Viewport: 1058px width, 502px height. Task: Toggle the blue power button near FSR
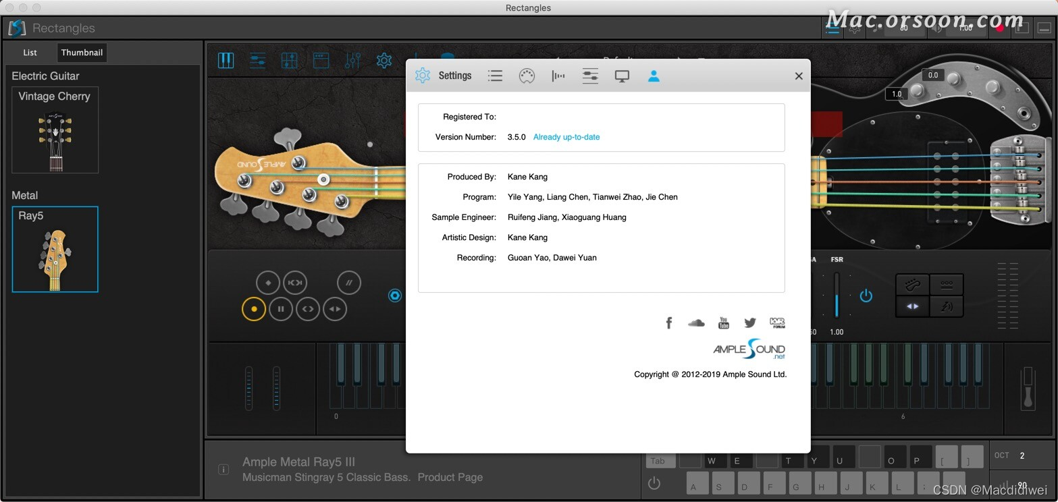pos(866,296)
